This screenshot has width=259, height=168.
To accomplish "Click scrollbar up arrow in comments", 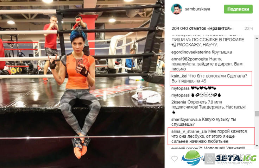I will click(x=257, y=38).
